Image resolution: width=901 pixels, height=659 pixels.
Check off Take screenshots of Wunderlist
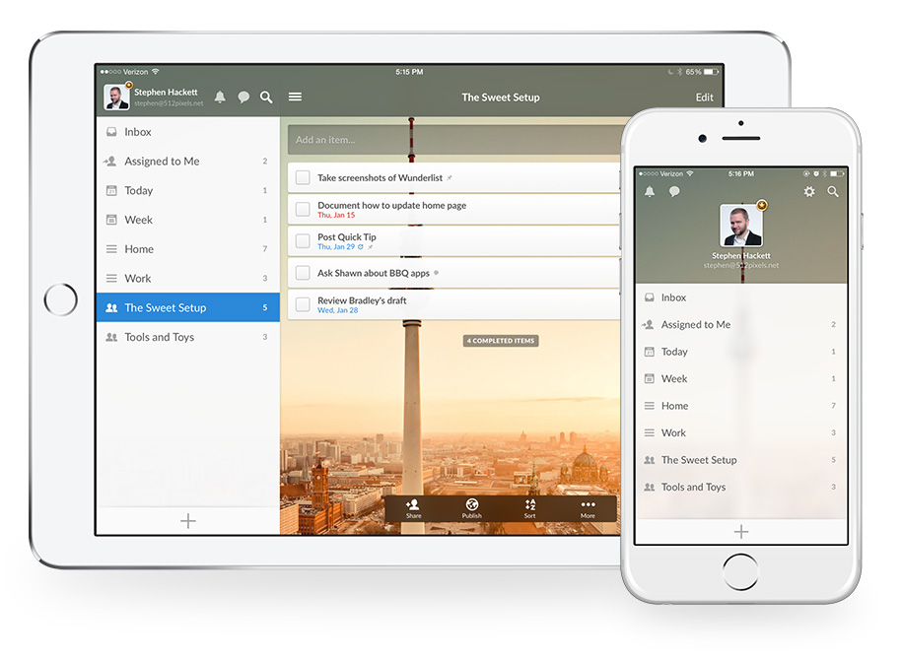(303, 178)
